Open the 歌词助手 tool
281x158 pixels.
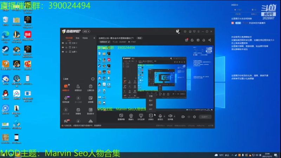coord(91,111)
